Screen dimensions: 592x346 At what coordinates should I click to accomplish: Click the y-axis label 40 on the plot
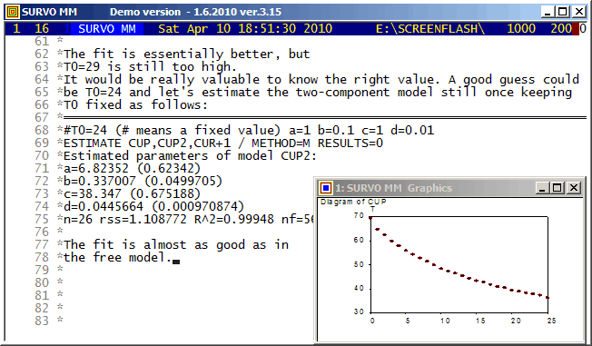pos(359,288)
